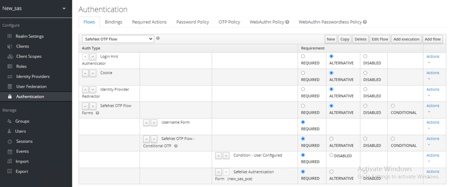Move Login Hint Authenticator down

click(93, 57)
